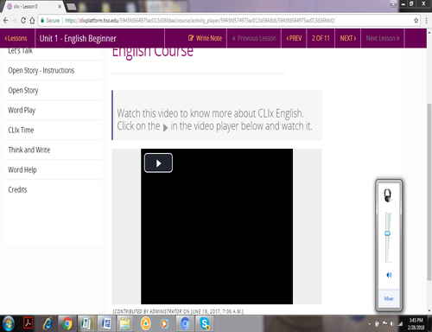The image size is (432, 332).
Task: Open the Word Play activity
Action: point(54,110)
